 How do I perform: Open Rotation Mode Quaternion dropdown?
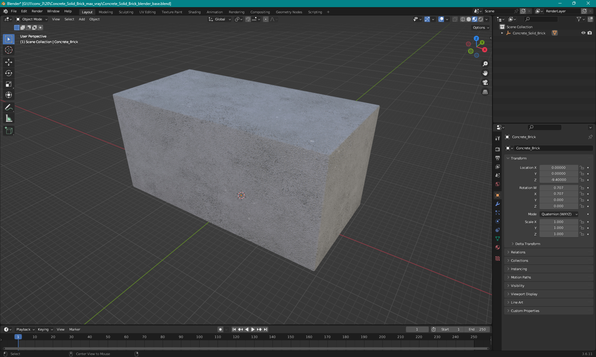pos(559,214)
